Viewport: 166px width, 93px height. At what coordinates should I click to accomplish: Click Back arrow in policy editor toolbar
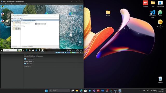point(11,18)
